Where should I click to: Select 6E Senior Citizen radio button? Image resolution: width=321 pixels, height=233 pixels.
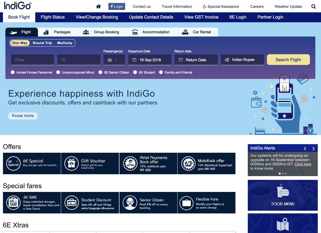[100, 72]
